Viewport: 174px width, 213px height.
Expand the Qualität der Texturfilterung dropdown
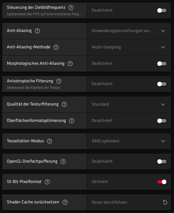163,104
